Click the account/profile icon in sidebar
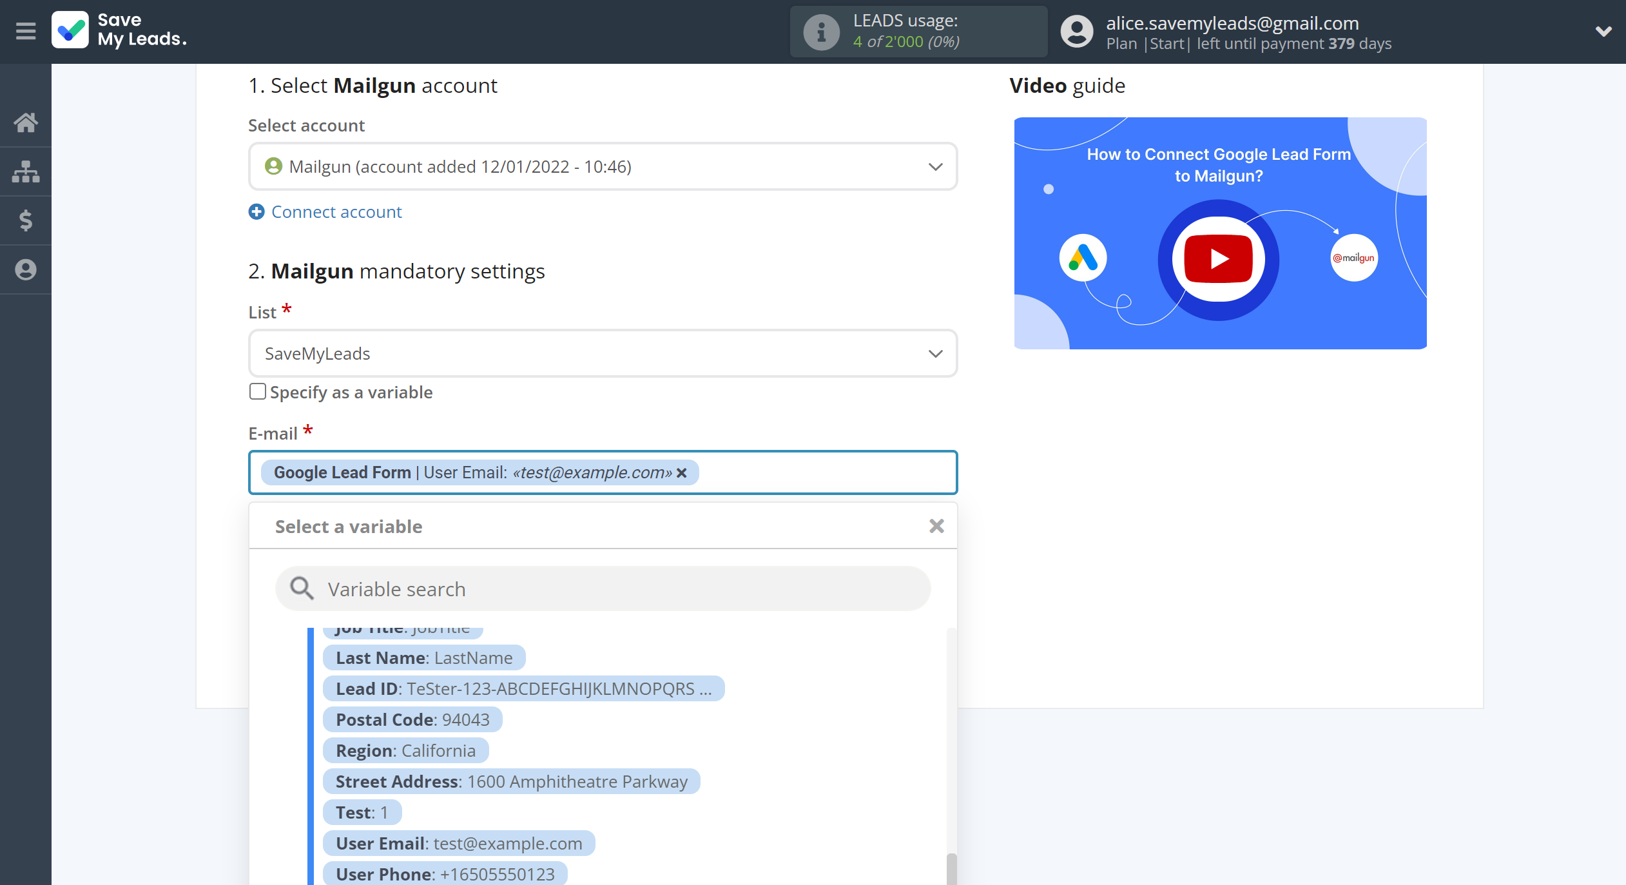The width and height of the screenshot is (1626, 885). pyautogui.click(x=26, y=270)
